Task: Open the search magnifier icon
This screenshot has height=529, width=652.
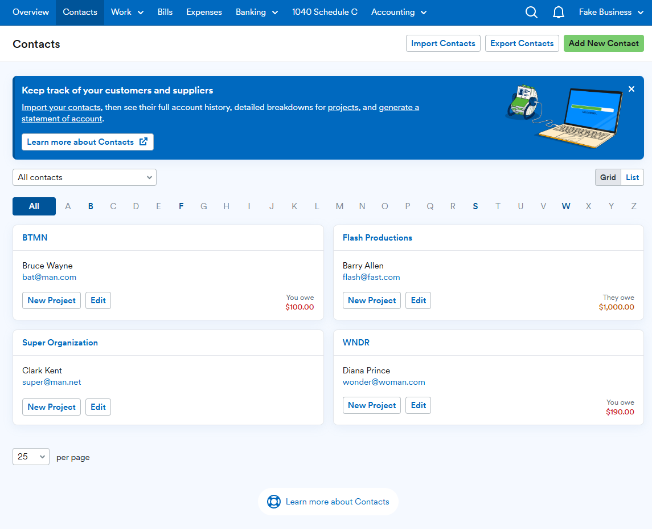Action: click(x=531, y=13)
